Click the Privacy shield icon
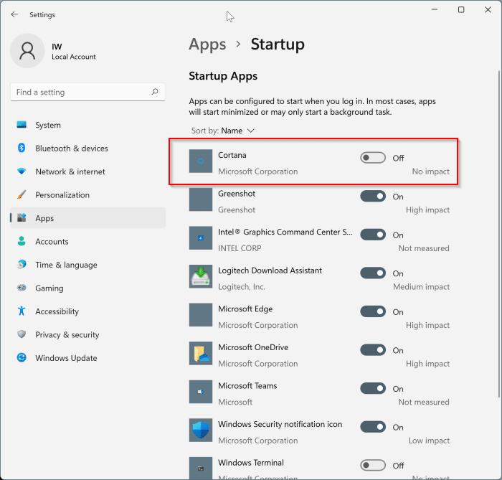Image resolution: width=502 pixels, height=480 pixels. pyautogui.click(x=22, y=334)
